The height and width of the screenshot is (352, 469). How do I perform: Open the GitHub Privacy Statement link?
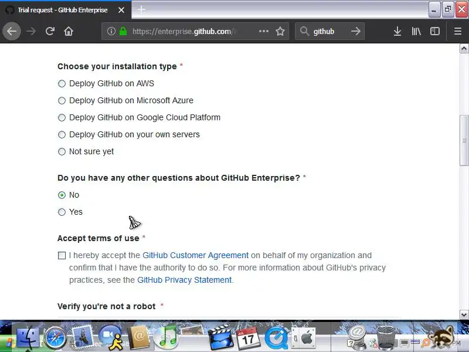[x=184, y=280]
